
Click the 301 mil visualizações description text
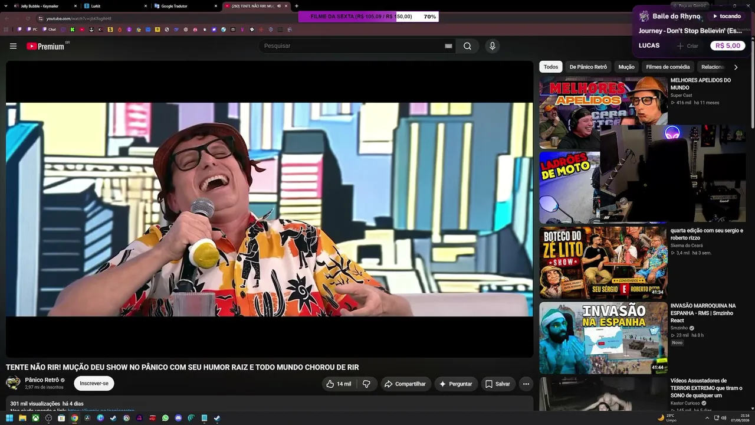35,404
